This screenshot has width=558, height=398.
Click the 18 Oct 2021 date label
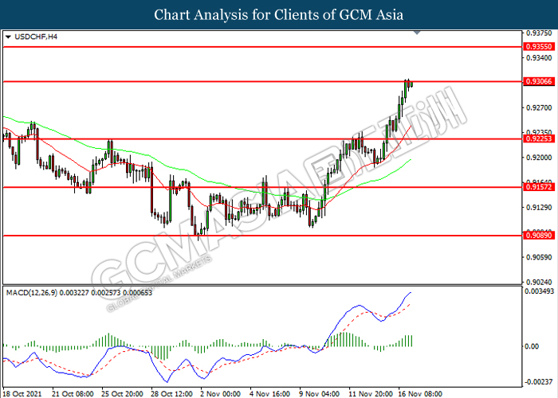22,394
